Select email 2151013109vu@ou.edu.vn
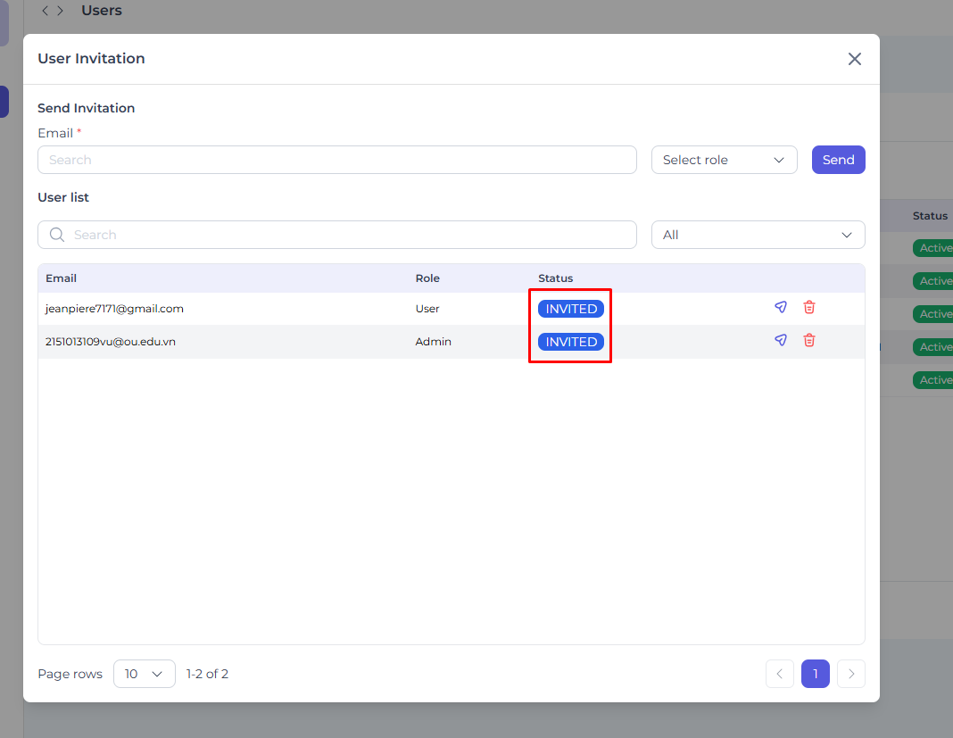Screen dimensions: 953x738 point(110,342)
